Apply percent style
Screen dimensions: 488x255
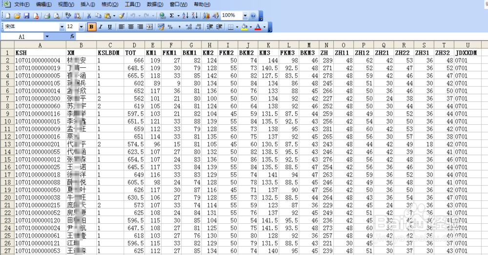170,27
